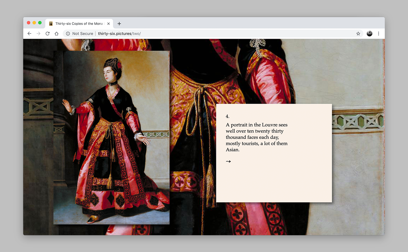View site information via the info icon

(68, 34)
